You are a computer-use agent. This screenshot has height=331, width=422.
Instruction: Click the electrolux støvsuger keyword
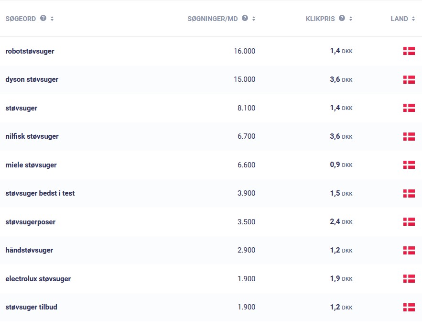[x=38, y=279]
